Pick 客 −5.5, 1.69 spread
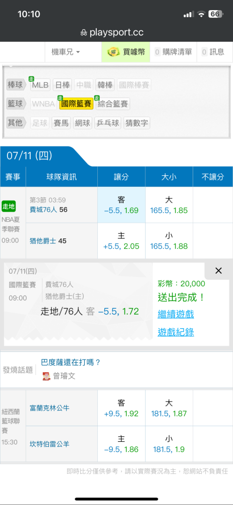Screen dimensions: 233x505 122,205
